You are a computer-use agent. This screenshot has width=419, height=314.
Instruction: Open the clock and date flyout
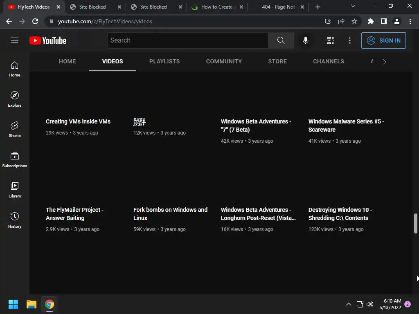coord(390,304)
